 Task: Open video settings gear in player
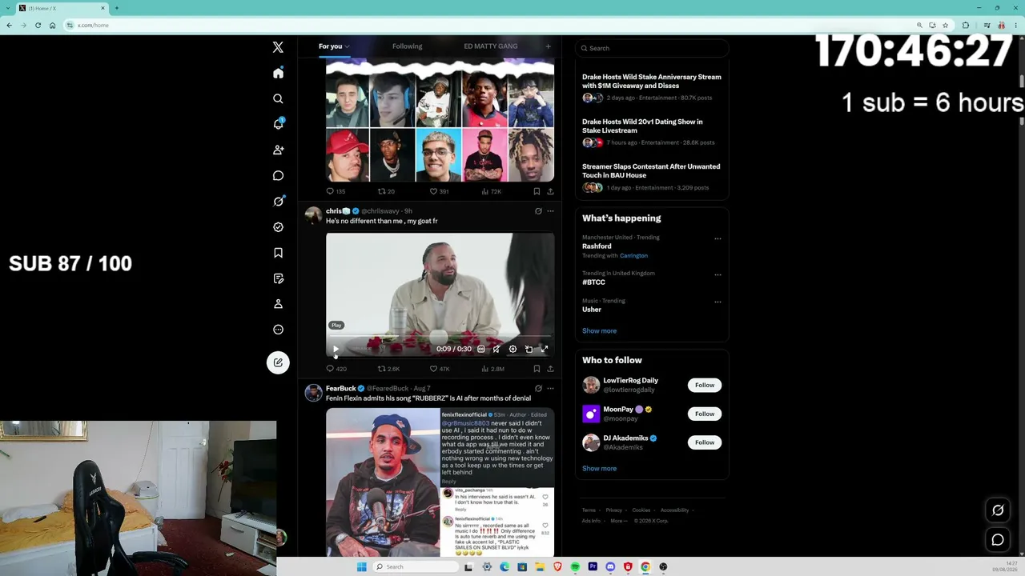tap(512, 349)
